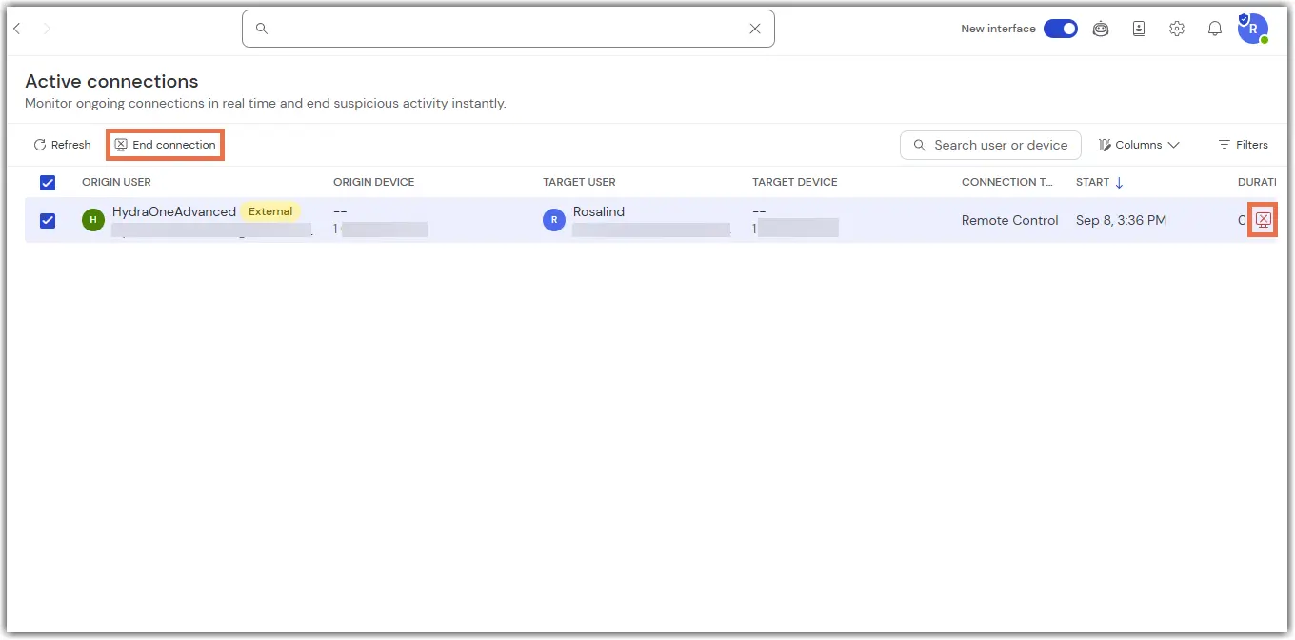
Task: Uncheck the select all header checkbox
Action: 48,183
